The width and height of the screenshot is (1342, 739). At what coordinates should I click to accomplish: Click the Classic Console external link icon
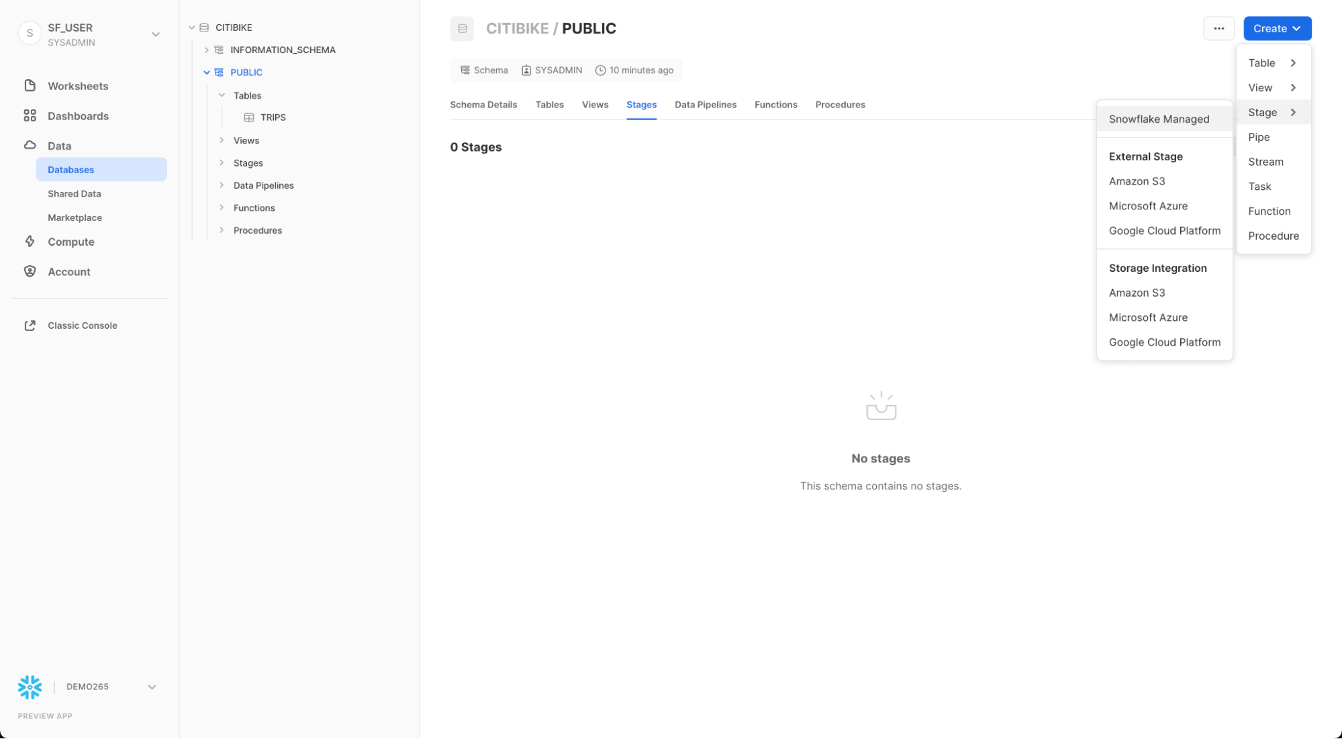[x=30, y=326]
